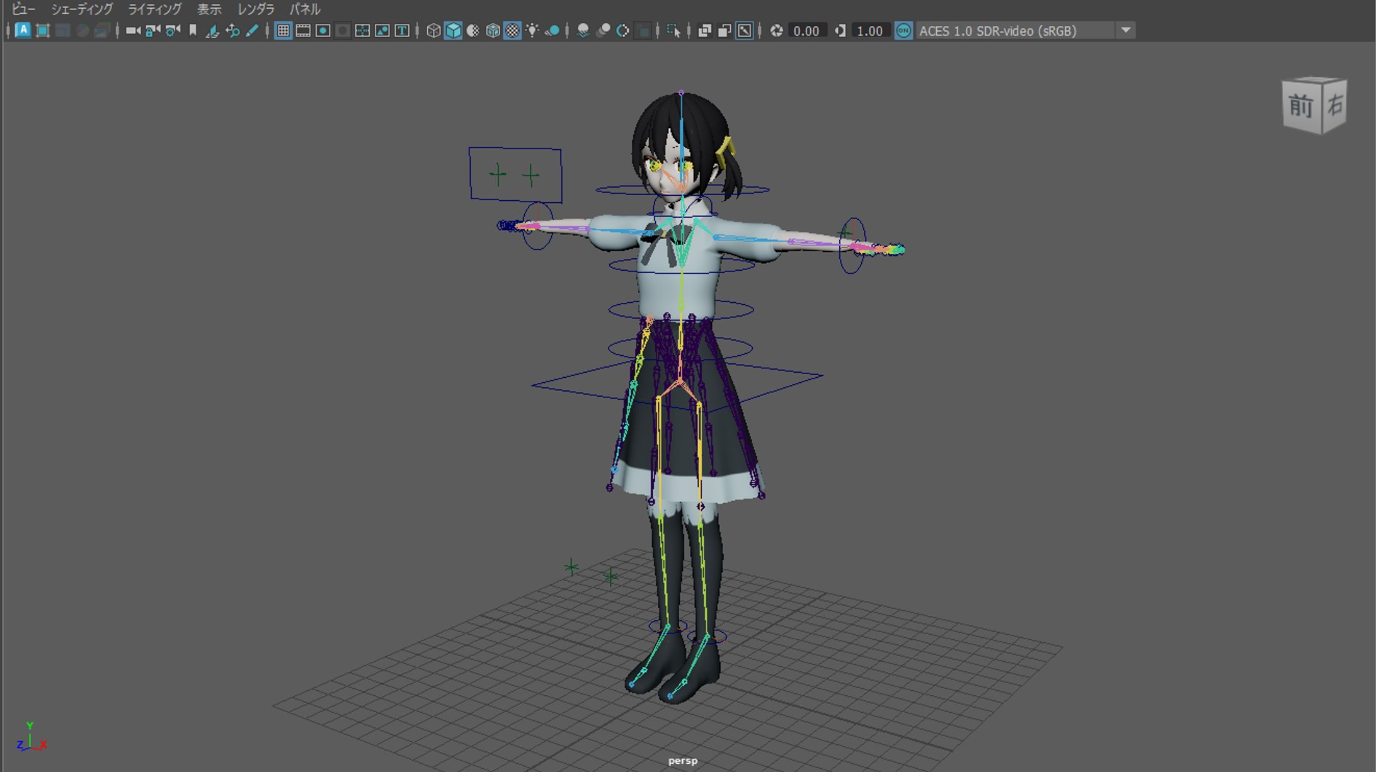Select the Grease Pencil icon
Viewport: 1376px width, 772px height.
pos(253,30)
